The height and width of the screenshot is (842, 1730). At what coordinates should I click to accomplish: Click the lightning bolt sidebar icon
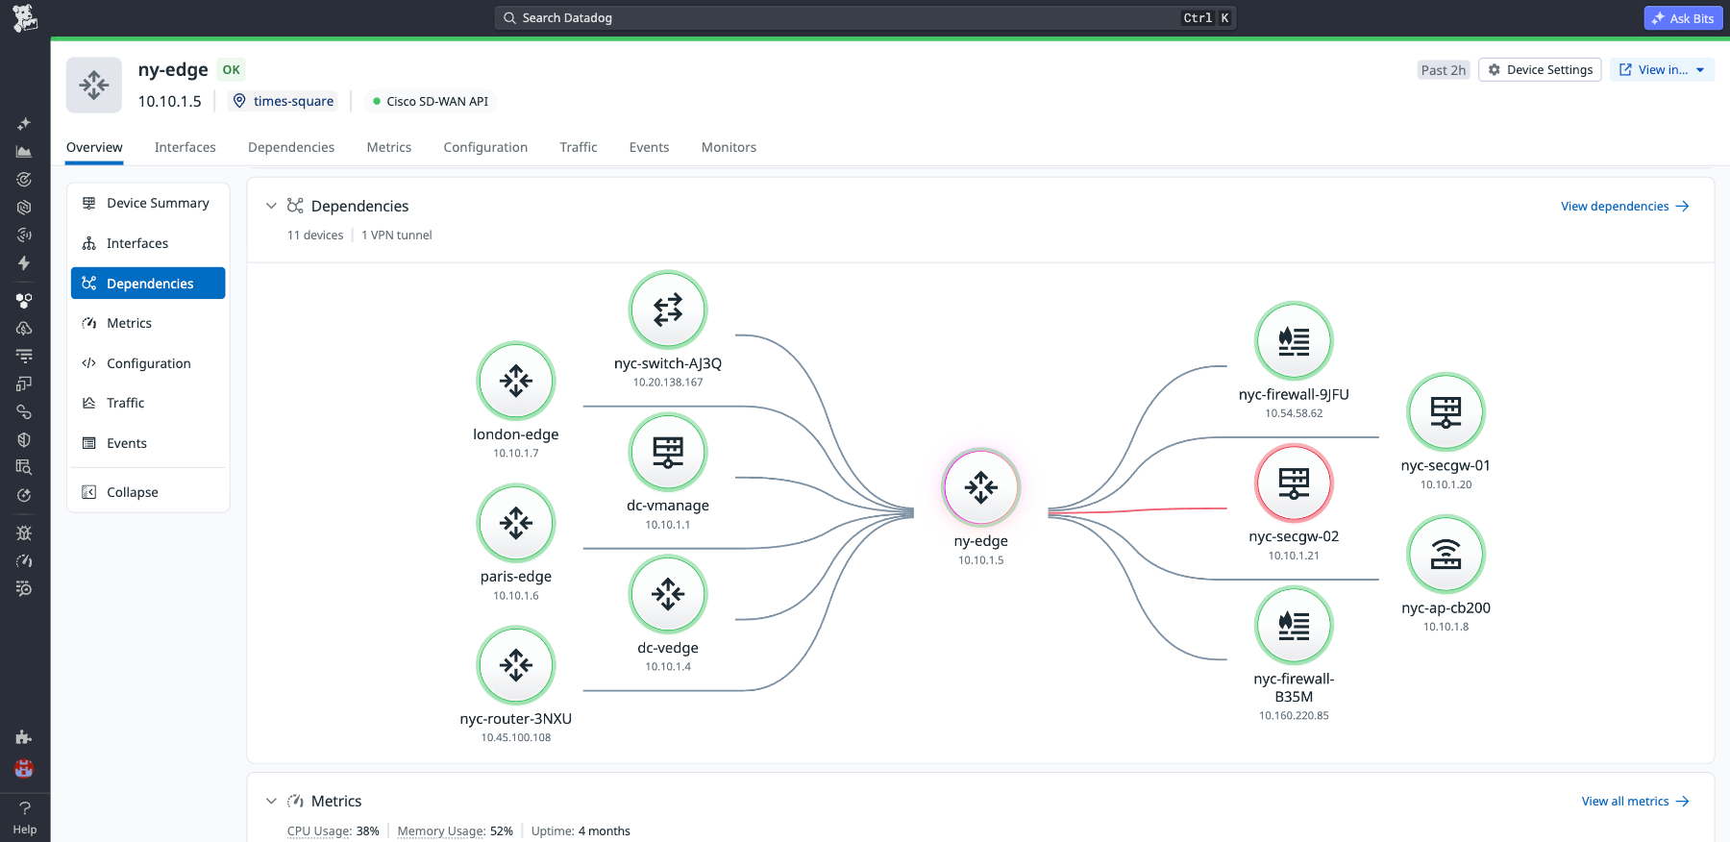coord(24,263)
